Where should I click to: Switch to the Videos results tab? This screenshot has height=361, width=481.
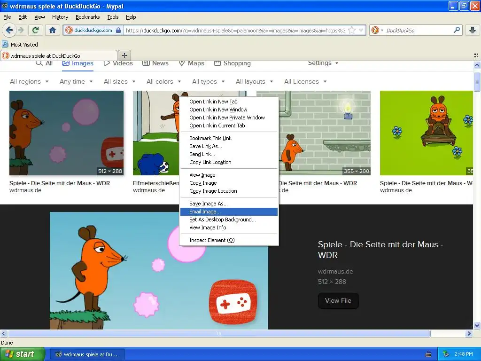(118, 63)
